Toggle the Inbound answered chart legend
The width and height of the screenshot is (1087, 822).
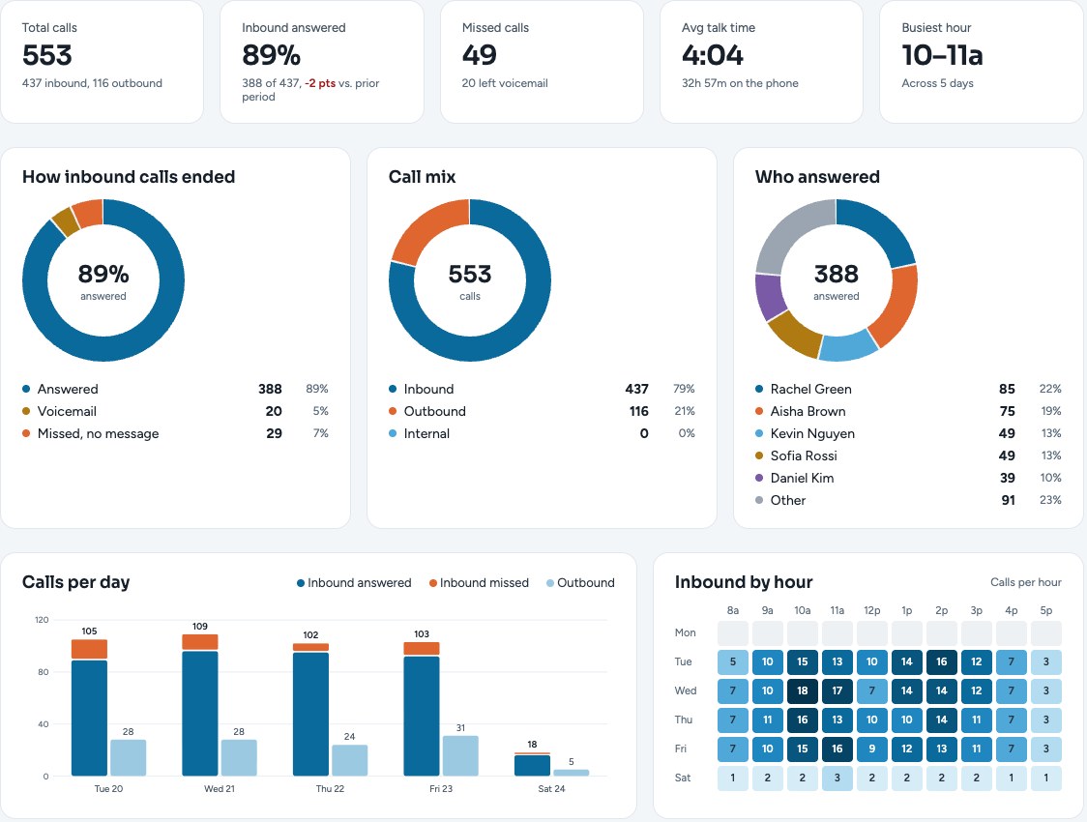[354, 583]
